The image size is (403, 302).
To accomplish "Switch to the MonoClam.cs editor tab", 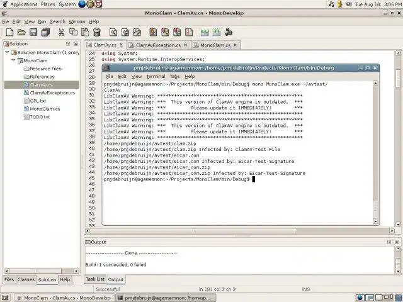I will click(215, 45).
